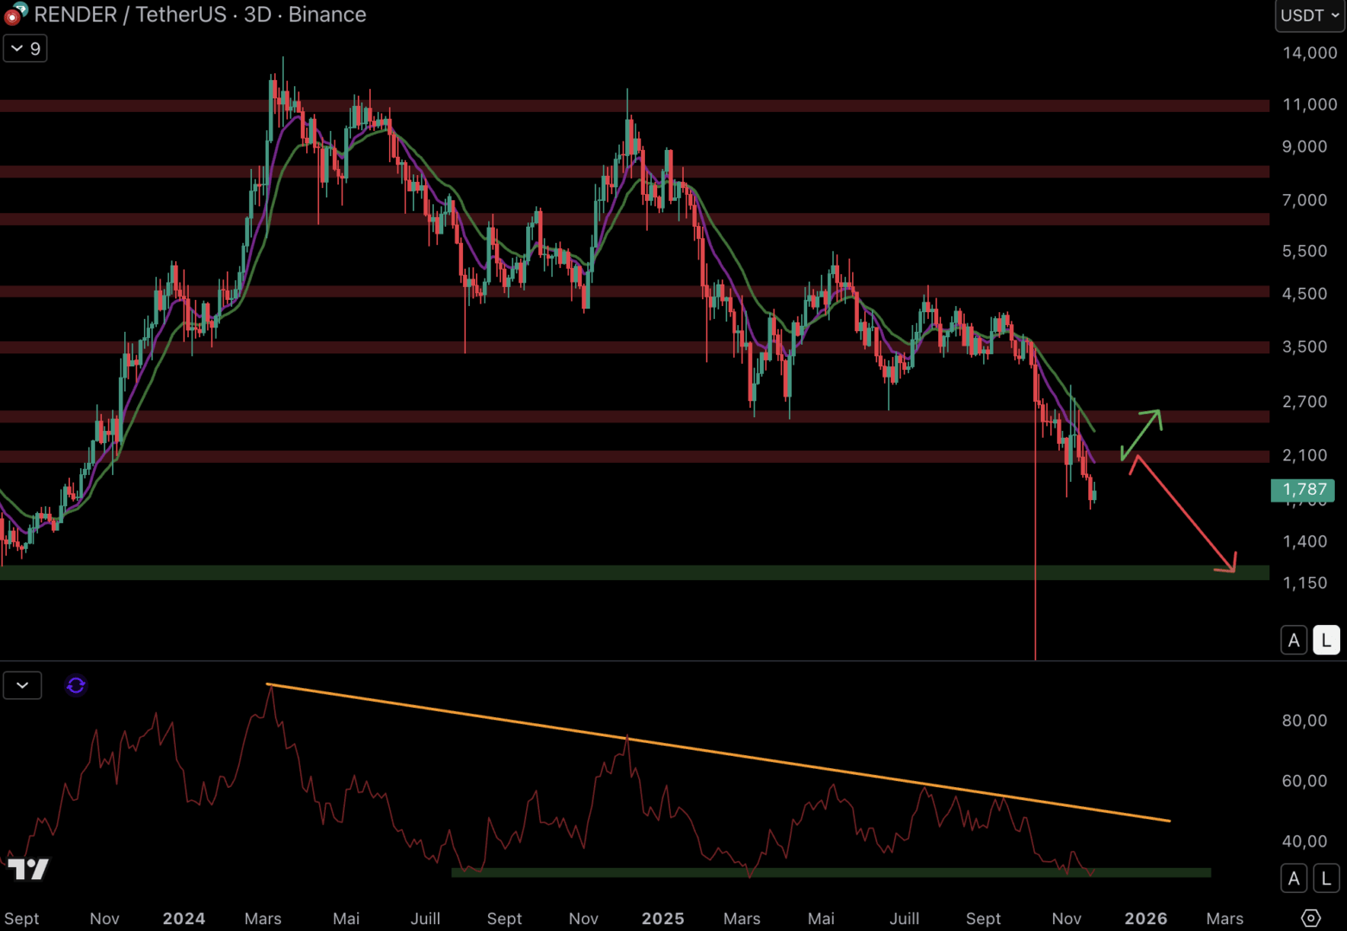The height and width of the screenshot is (931, 1347).
Task: Toggle log scale on main price pane
Action: point(1325,640)
